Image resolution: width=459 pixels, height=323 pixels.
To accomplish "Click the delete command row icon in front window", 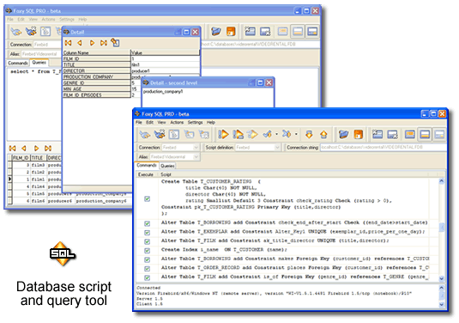I will (393, 135).
